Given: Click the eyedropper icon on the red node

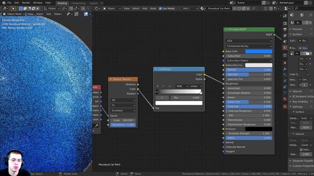Looking at the screenshot, I should pyautogui.click(x=97, y=126).
